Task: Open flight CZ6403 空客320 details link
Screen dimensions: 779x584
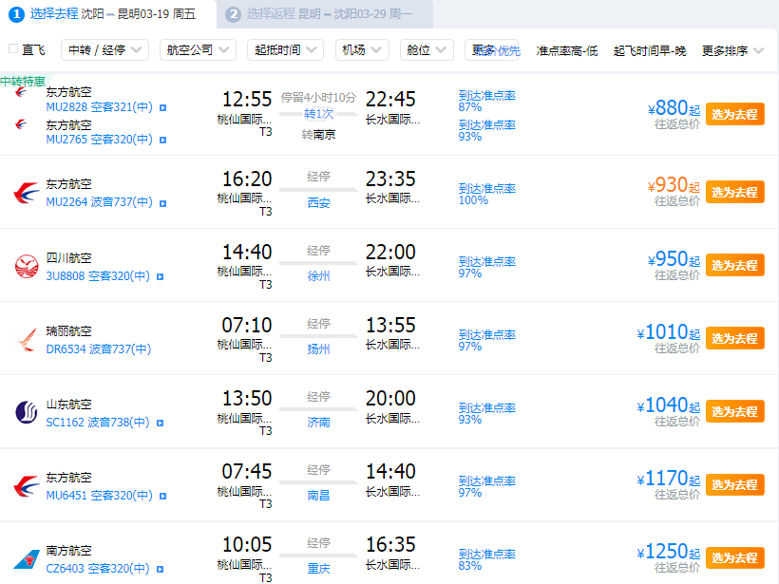Action: pyautogui.click(x=98, y=569)
